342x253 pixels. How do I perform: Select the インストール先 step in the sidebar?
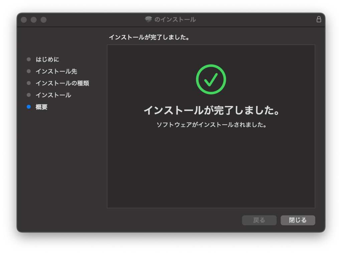coord(56,71)
